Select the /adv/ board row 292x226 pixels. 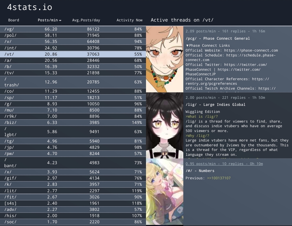(x=73, y=210)
